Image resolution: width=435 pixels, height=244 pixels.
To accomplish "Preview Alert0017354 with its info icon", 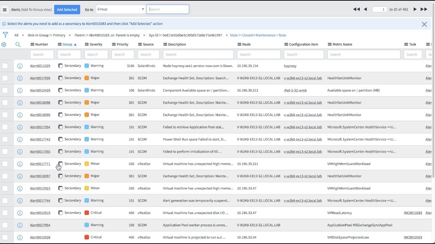I will point(20,127).
